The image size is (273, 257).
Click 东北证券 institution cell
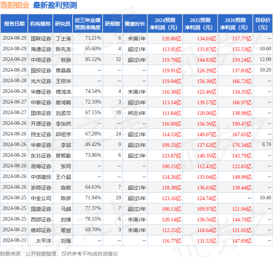[x=41, y=156]
